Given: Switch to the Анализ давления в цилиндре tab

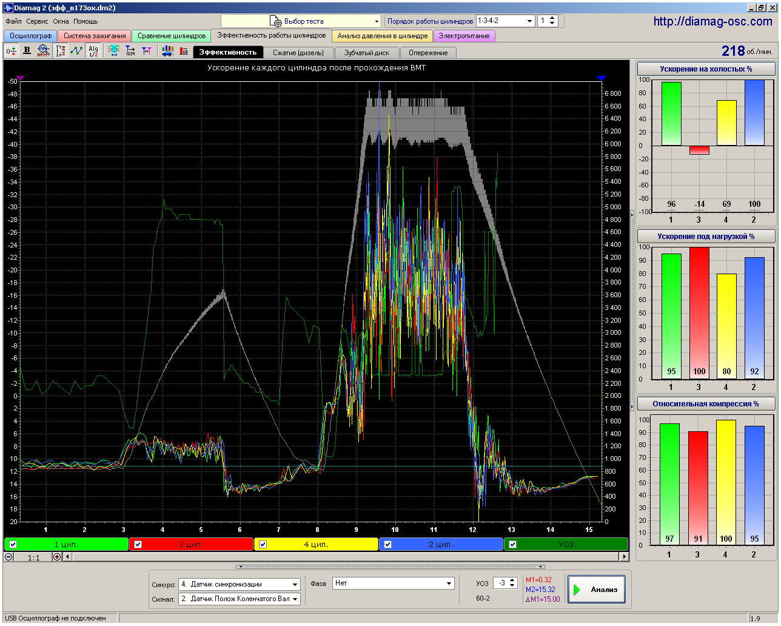Looking at the screenshot, I should [x=383, y=36].
